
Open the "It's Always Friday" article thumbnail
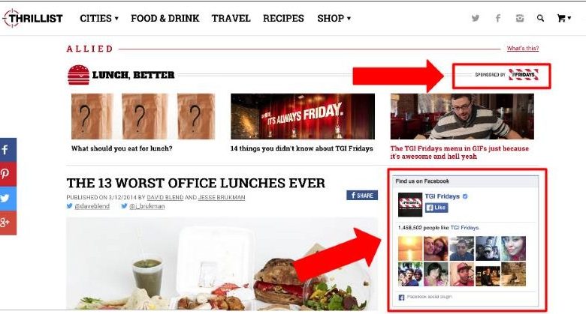click(303, 116)
